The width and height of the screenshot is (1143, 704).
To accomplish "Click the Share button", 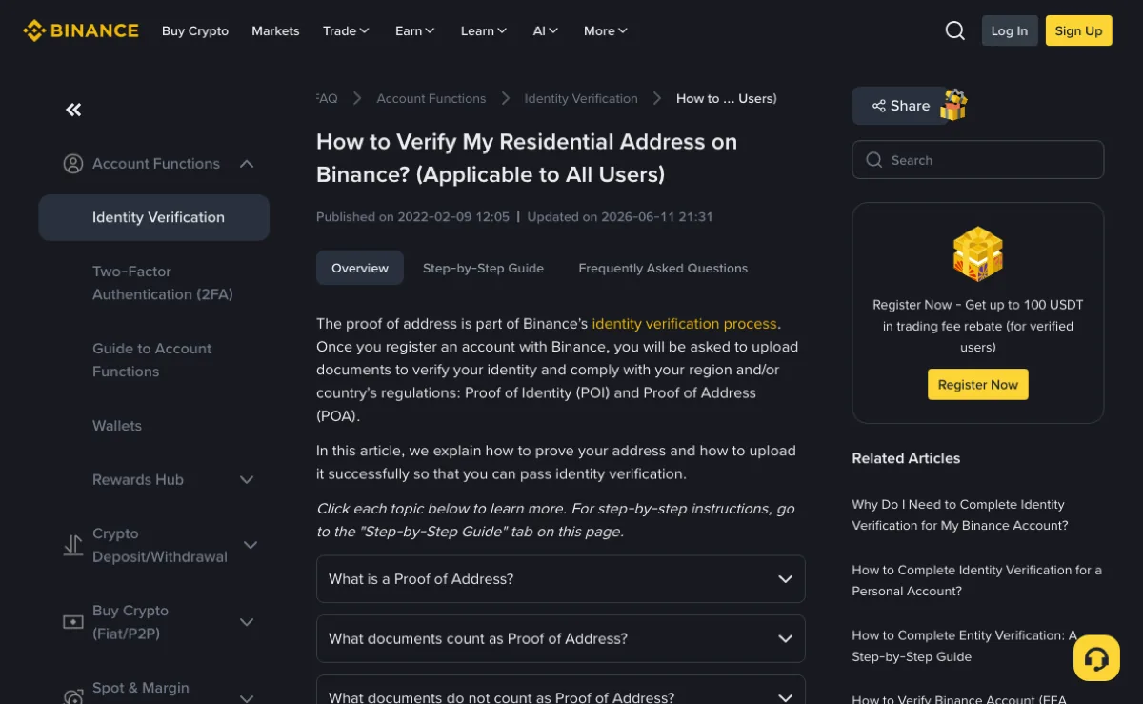I will (x=900, y=106).
